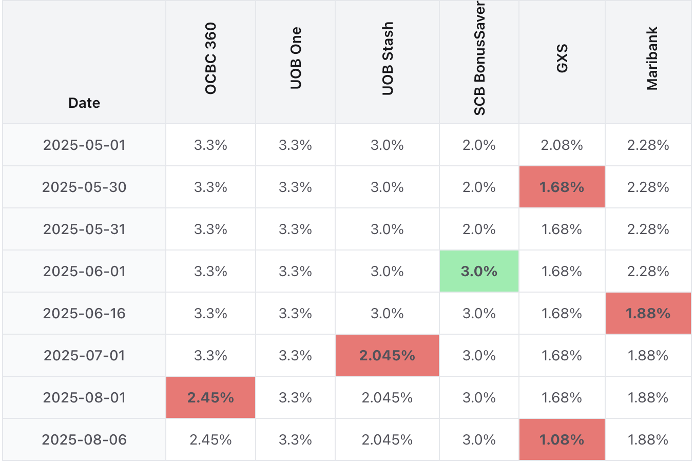Click the GXS column header
Viewport: 694px width, 462px height.
[562, 59]
